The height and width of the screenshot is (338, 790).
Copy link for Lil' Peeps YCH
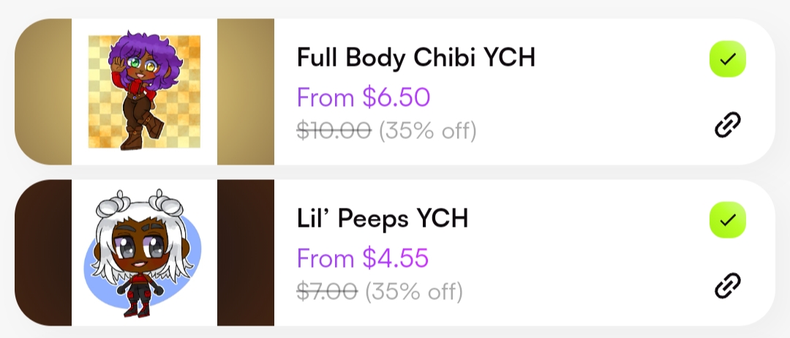[727, 285]
